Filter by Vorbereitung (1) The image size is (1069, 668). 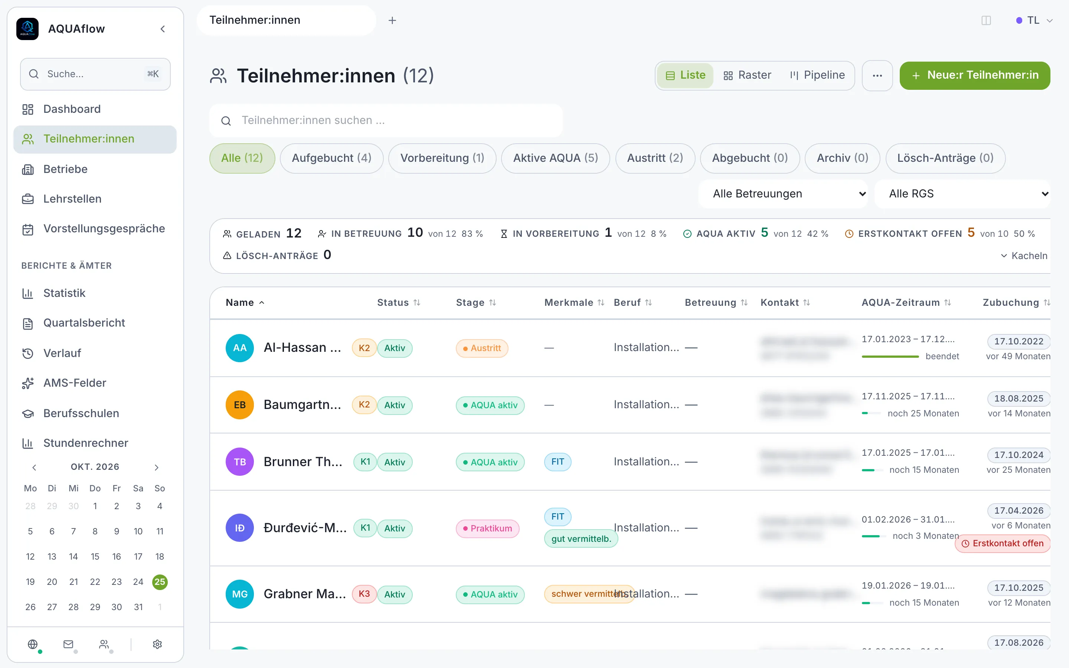tap(442, 158)
